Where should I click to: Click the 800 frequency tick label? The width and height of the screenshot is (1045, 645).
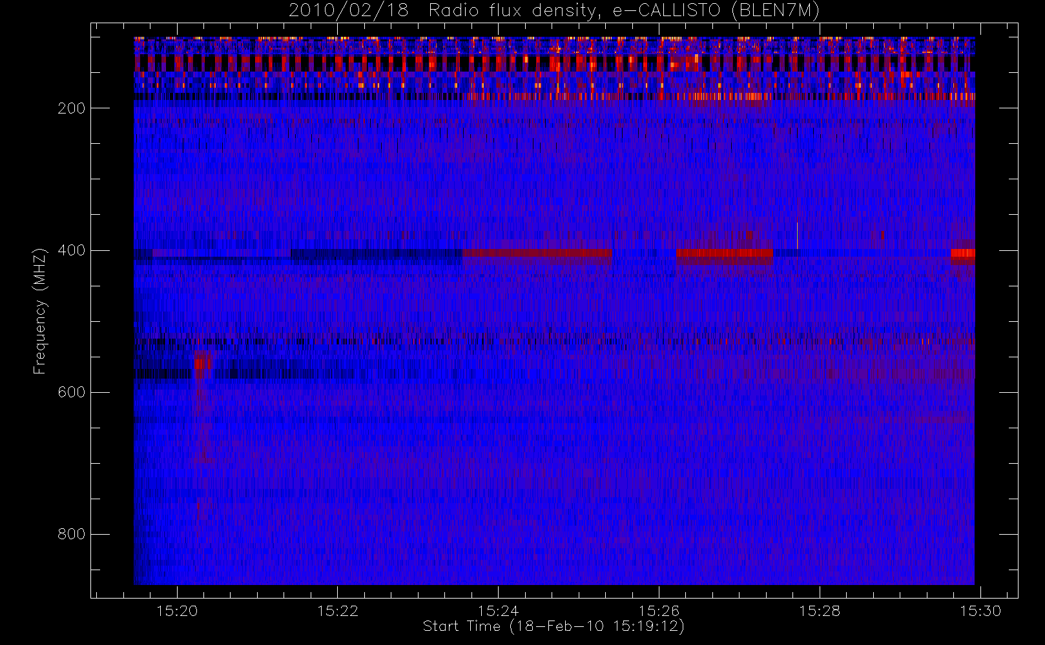point(72,534)
